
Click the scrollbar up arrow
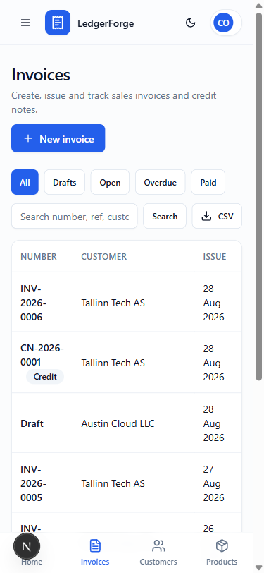[259, 6]
